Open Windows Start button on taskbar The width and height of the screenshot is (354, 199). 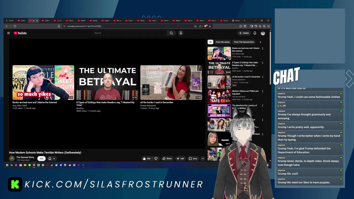point(7,165)
